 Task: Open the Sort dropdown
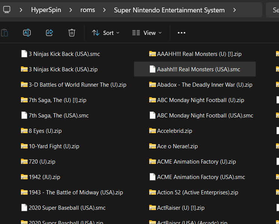coord(106,33)
